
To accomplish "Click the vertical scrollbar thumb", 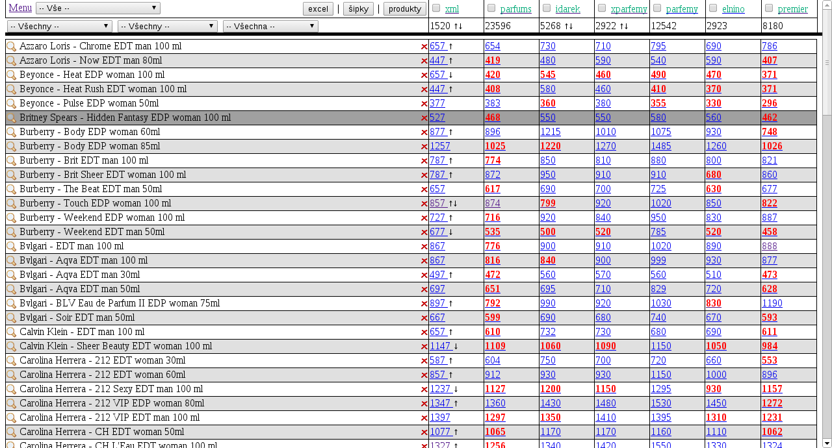I will [827, 62].
